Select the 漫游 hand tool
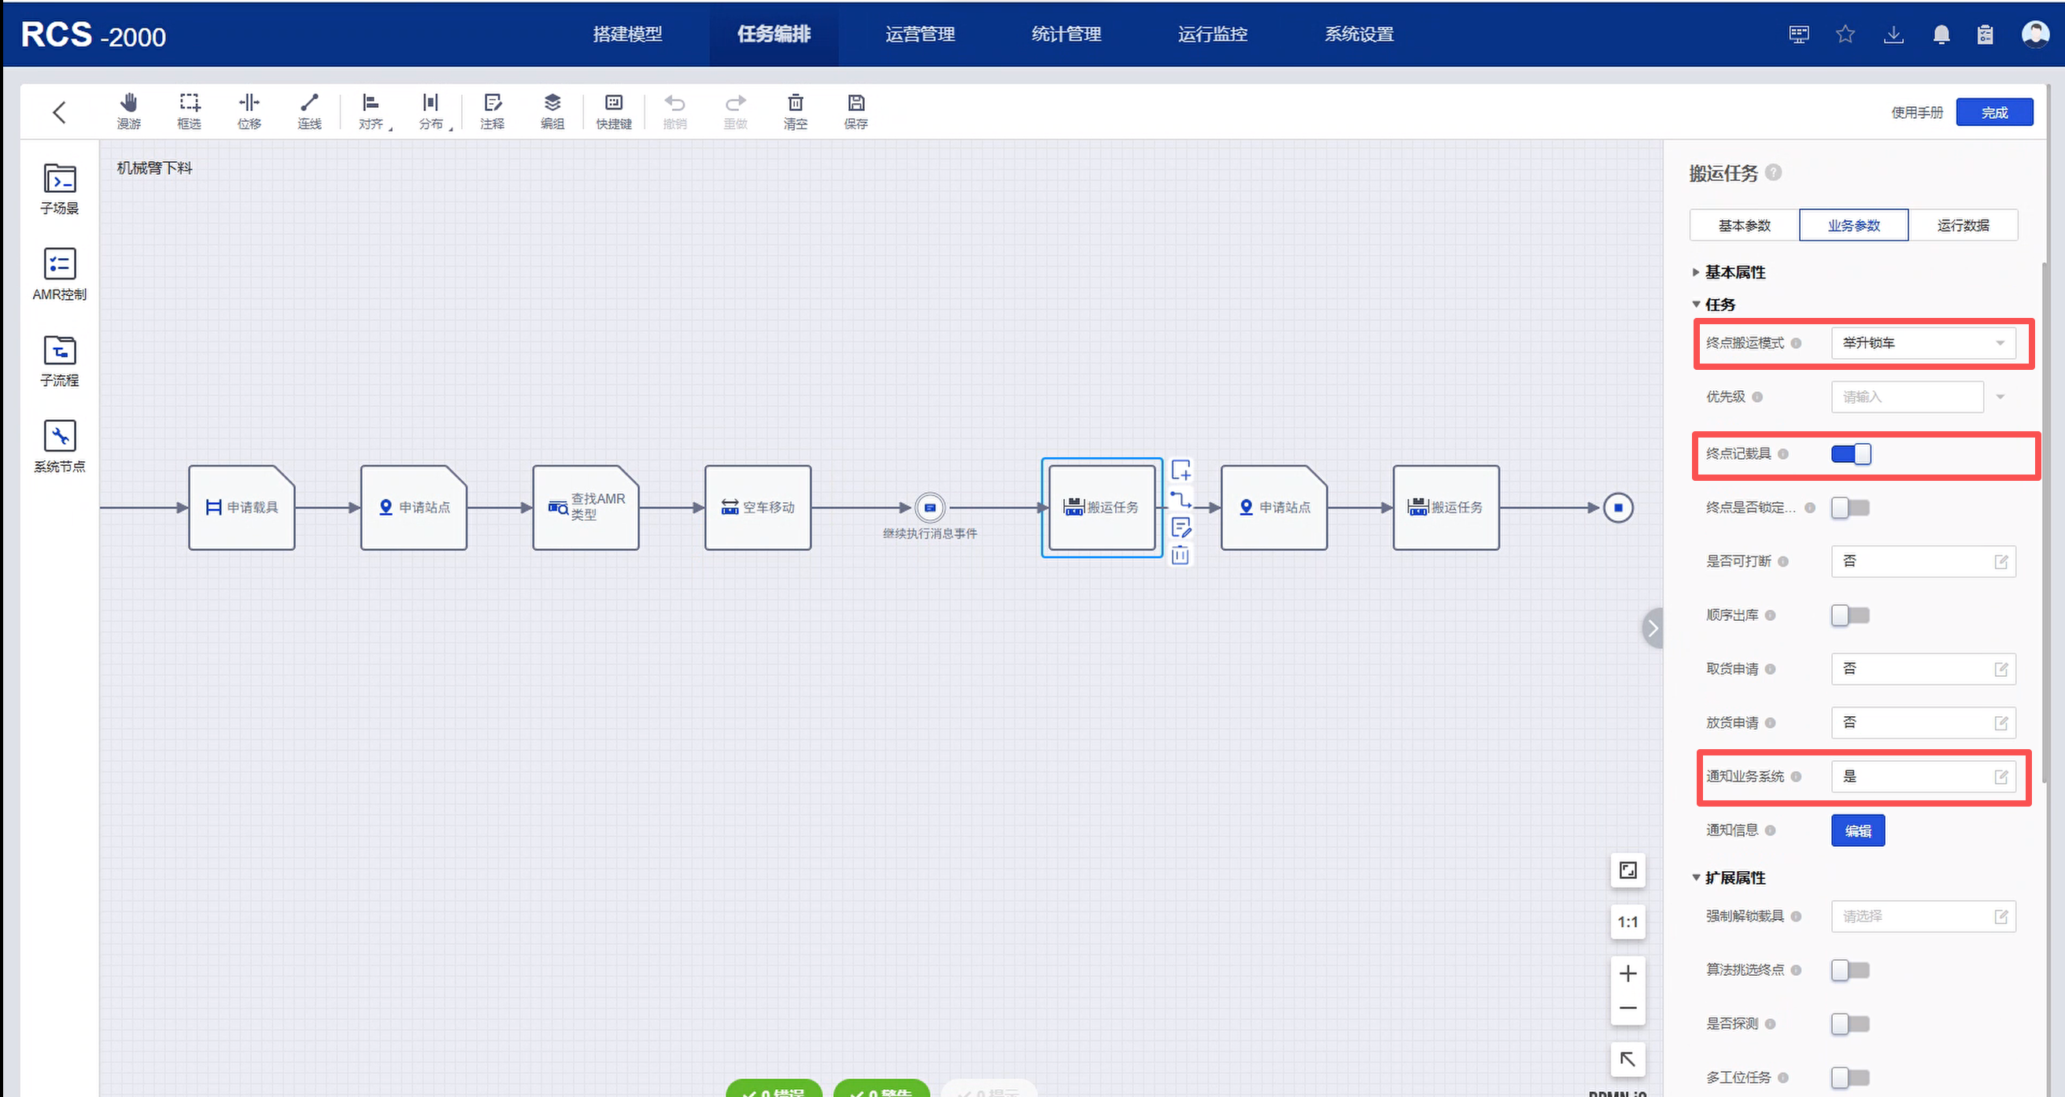 (x=128, y=111)
